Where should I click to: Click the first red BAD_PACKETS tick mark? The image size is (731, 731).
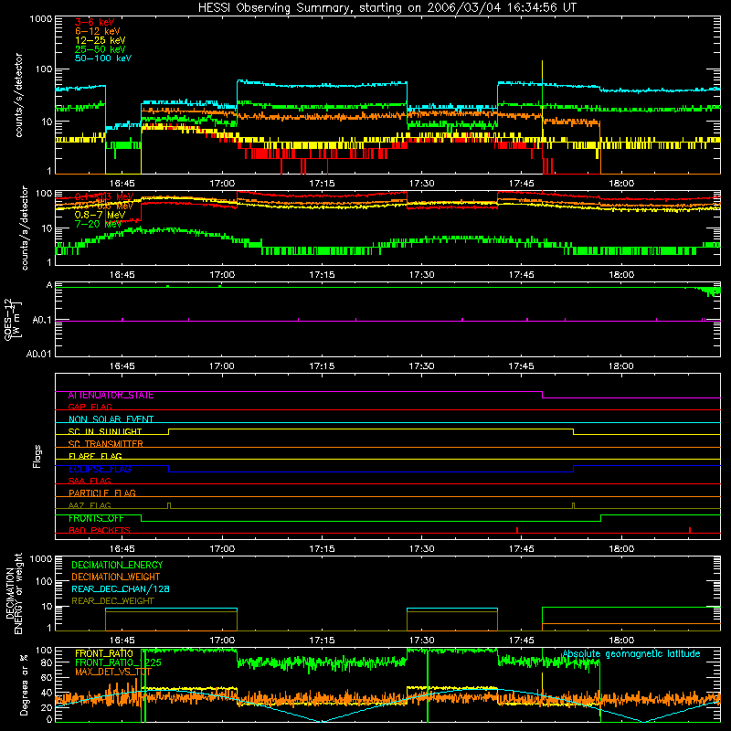click(x=517, y=530)
